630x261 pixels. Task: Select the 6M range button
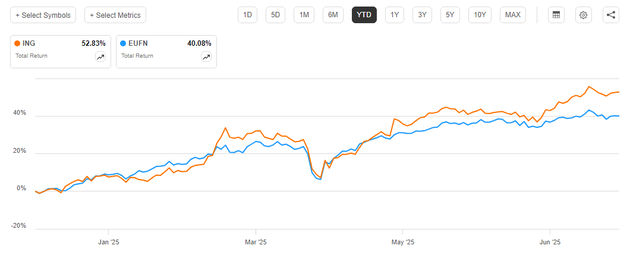(x=333, y=15)
